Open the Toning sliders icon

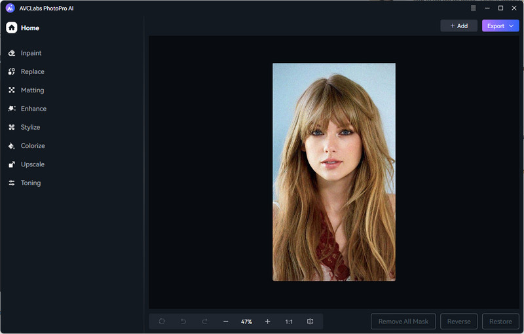pyautogui.click(x=12, y=183)
